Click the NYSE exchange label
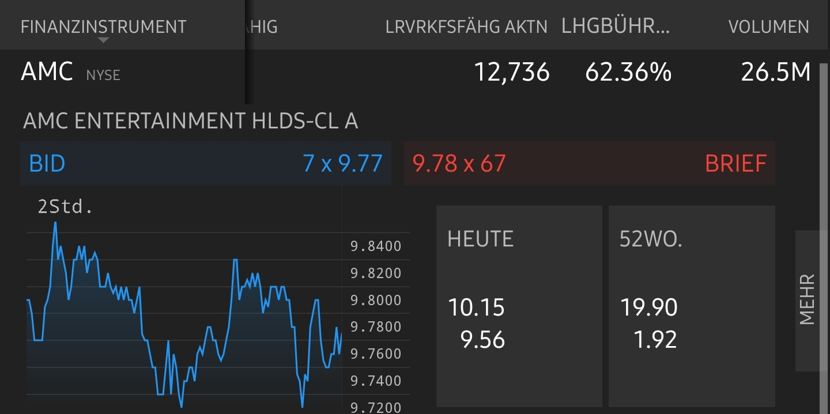Image resolution: width=830 pixels, height=414 pixels. point(103,75)
